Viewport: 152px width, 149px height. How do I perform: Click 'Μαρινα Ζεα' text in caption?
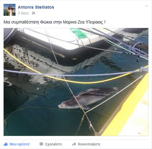click(74, 22)
